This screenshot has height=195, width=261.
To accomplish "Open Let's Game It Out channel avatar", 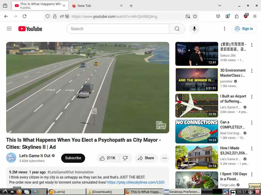I will coord(11,158).
